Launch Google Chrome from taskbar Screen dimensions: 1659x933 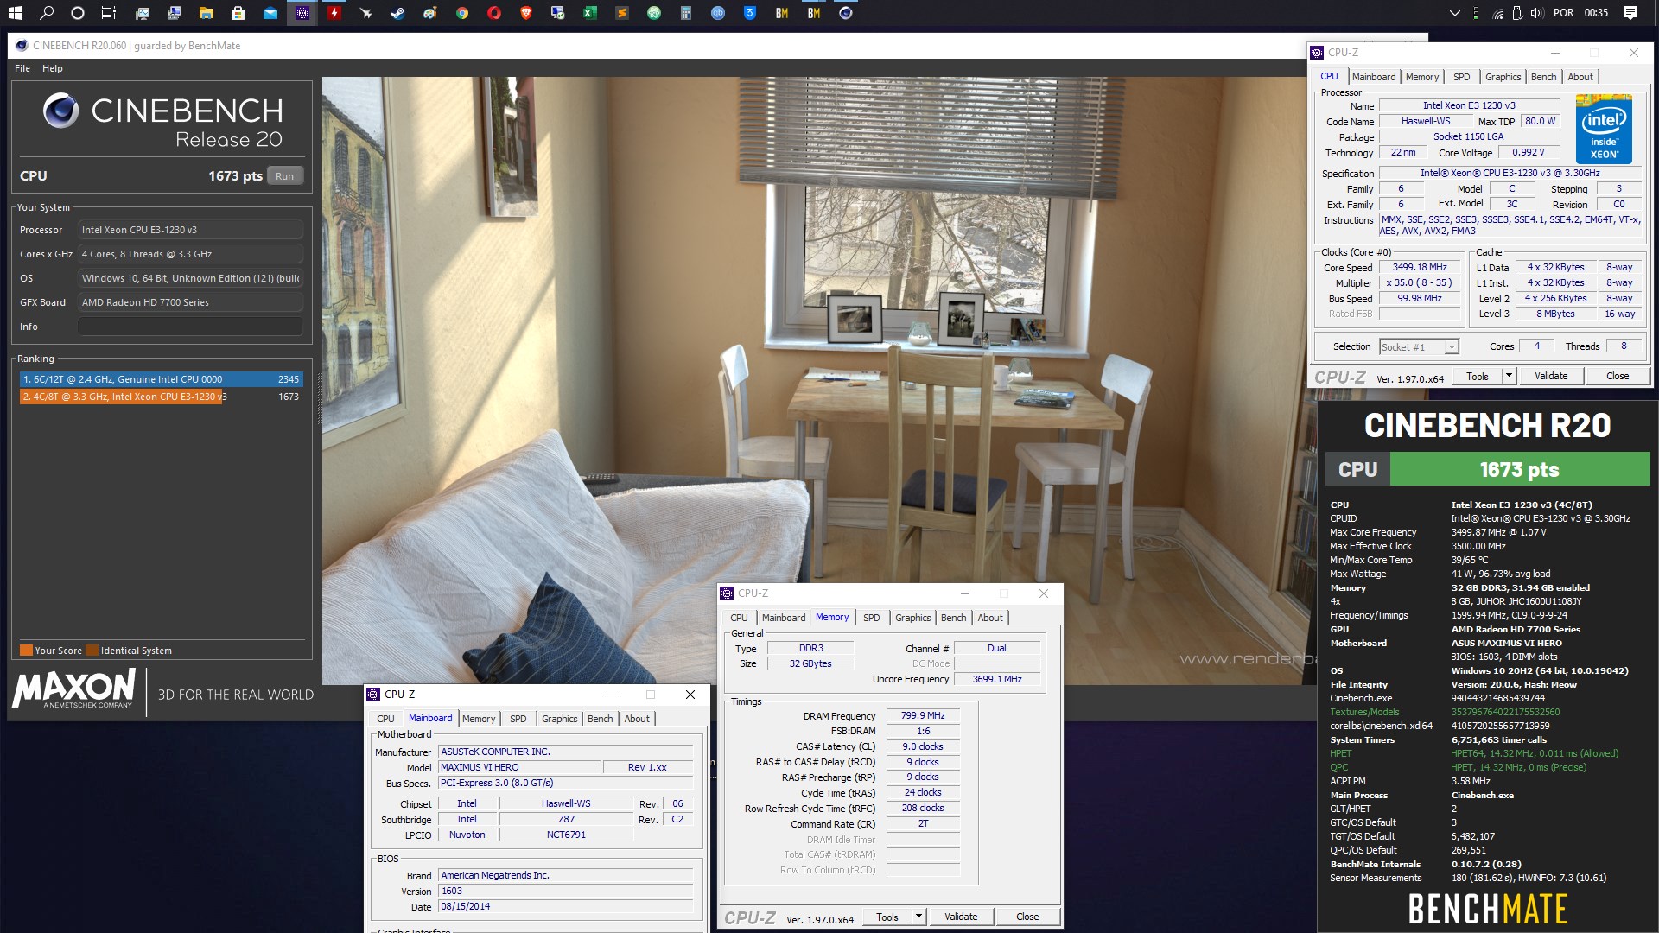[x=462, y=13]
